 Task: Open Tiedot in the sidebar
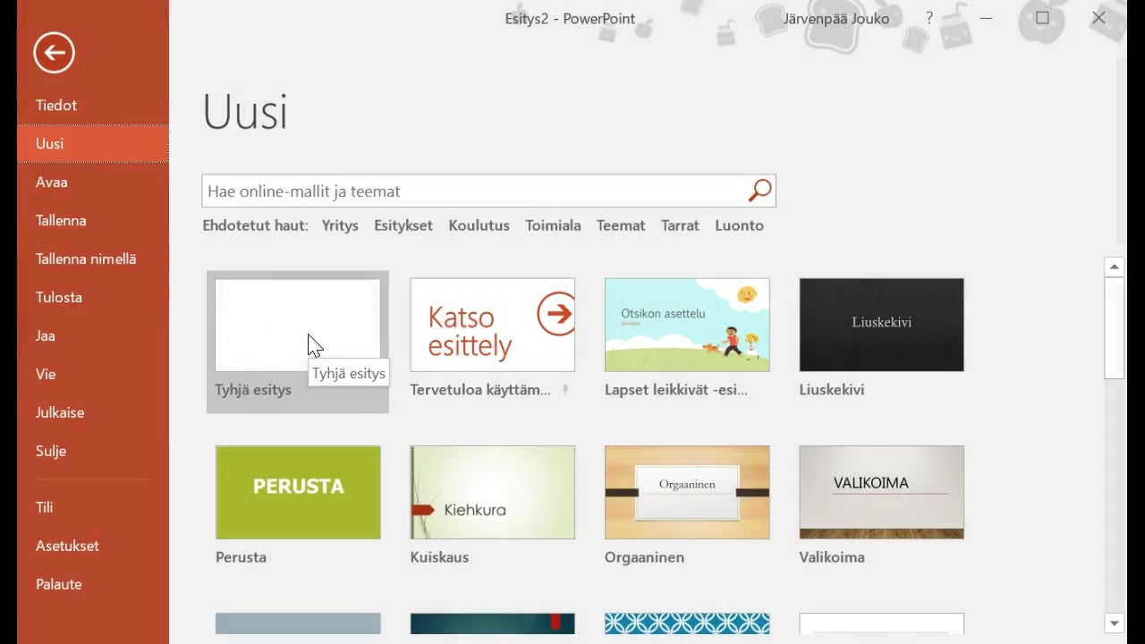tap(92, 105)
